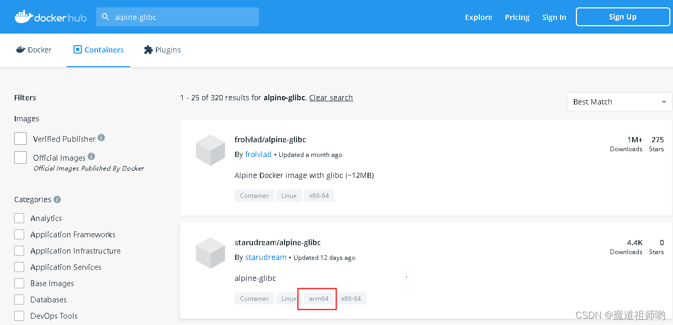Click the Official Images info icon
The width and height of the screenshot is (673, 325).
click(90, 156)
